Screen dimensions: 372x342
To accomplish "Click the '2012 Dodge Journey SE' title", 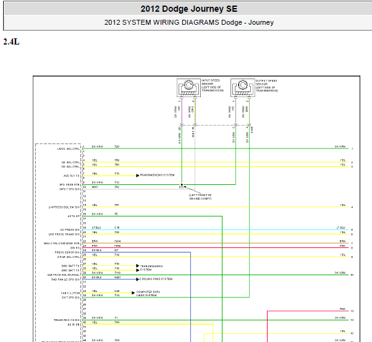I will point(189,9).
